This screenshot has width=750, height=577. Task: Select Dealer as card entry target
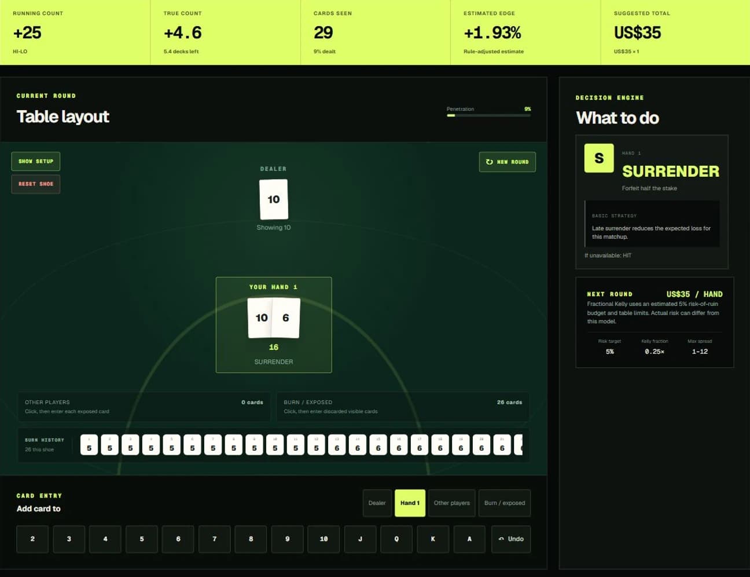point(377,503)
